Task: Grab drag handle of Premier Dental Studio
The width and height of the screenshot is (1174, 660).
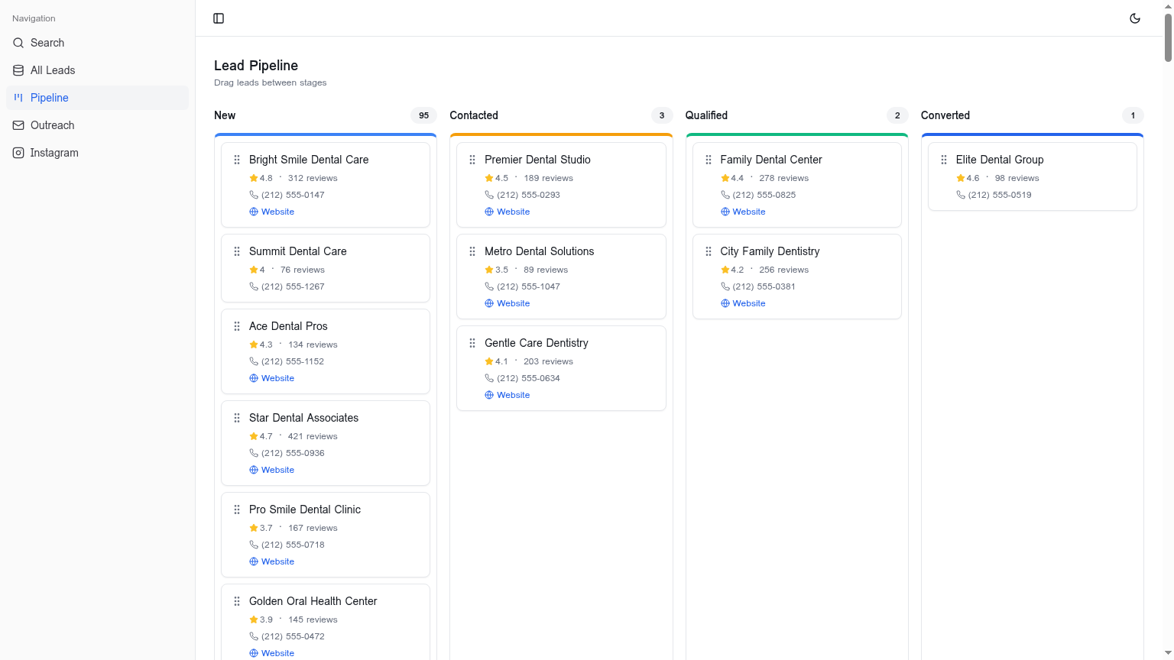Action: coord(472,160)
